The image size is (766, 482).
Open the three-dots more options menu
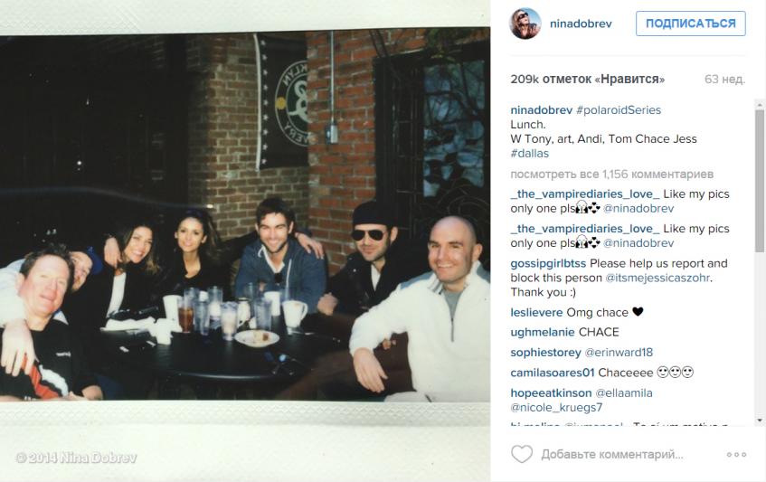(736, 455)
